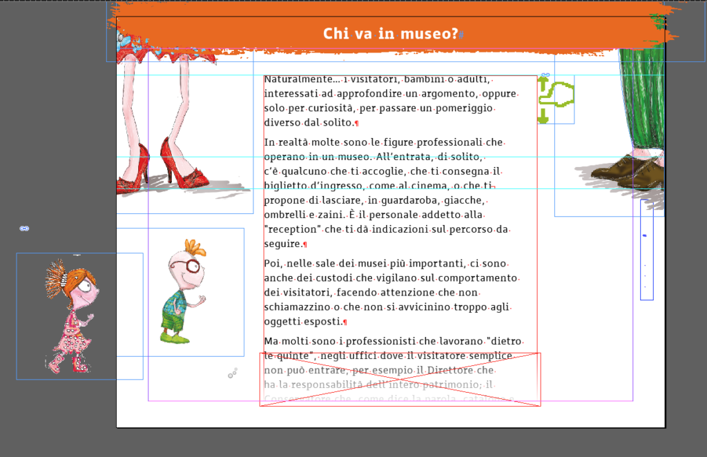
Task: Click the chain link icon above the green hand
Action: (x=545, y=74)
